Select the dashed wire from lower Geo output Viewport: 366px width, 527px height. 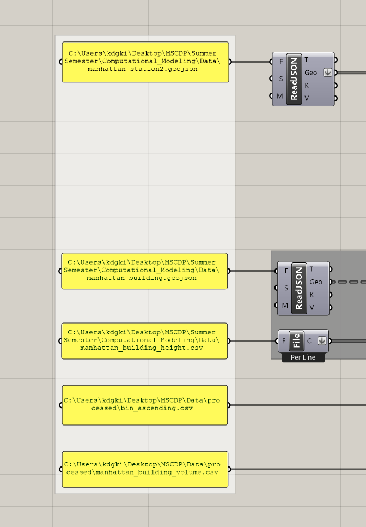point(349,282)
